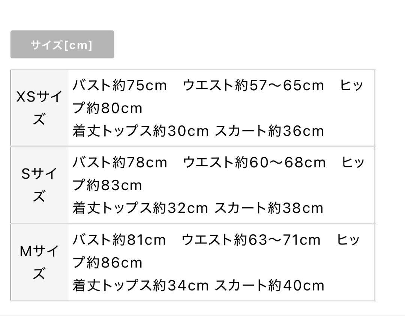
Task: Select the Mサイズ row label
Action: [39, 262]
